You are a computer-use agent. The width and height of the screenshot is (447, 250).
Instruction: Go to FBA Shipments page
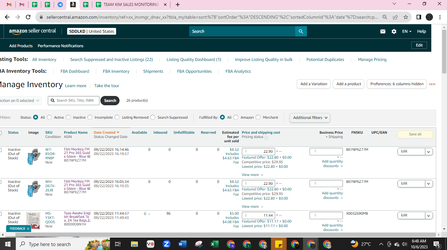click(153, 71)
